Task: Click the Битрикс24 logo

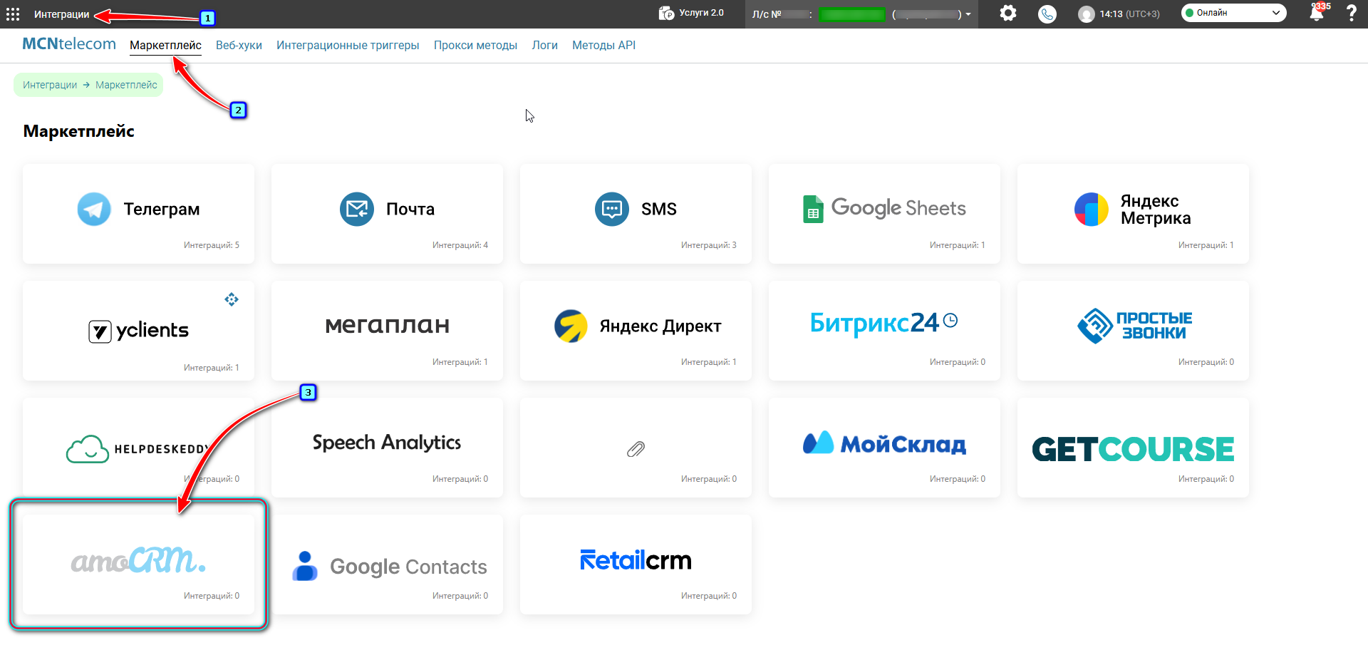Action: point(883,324)
